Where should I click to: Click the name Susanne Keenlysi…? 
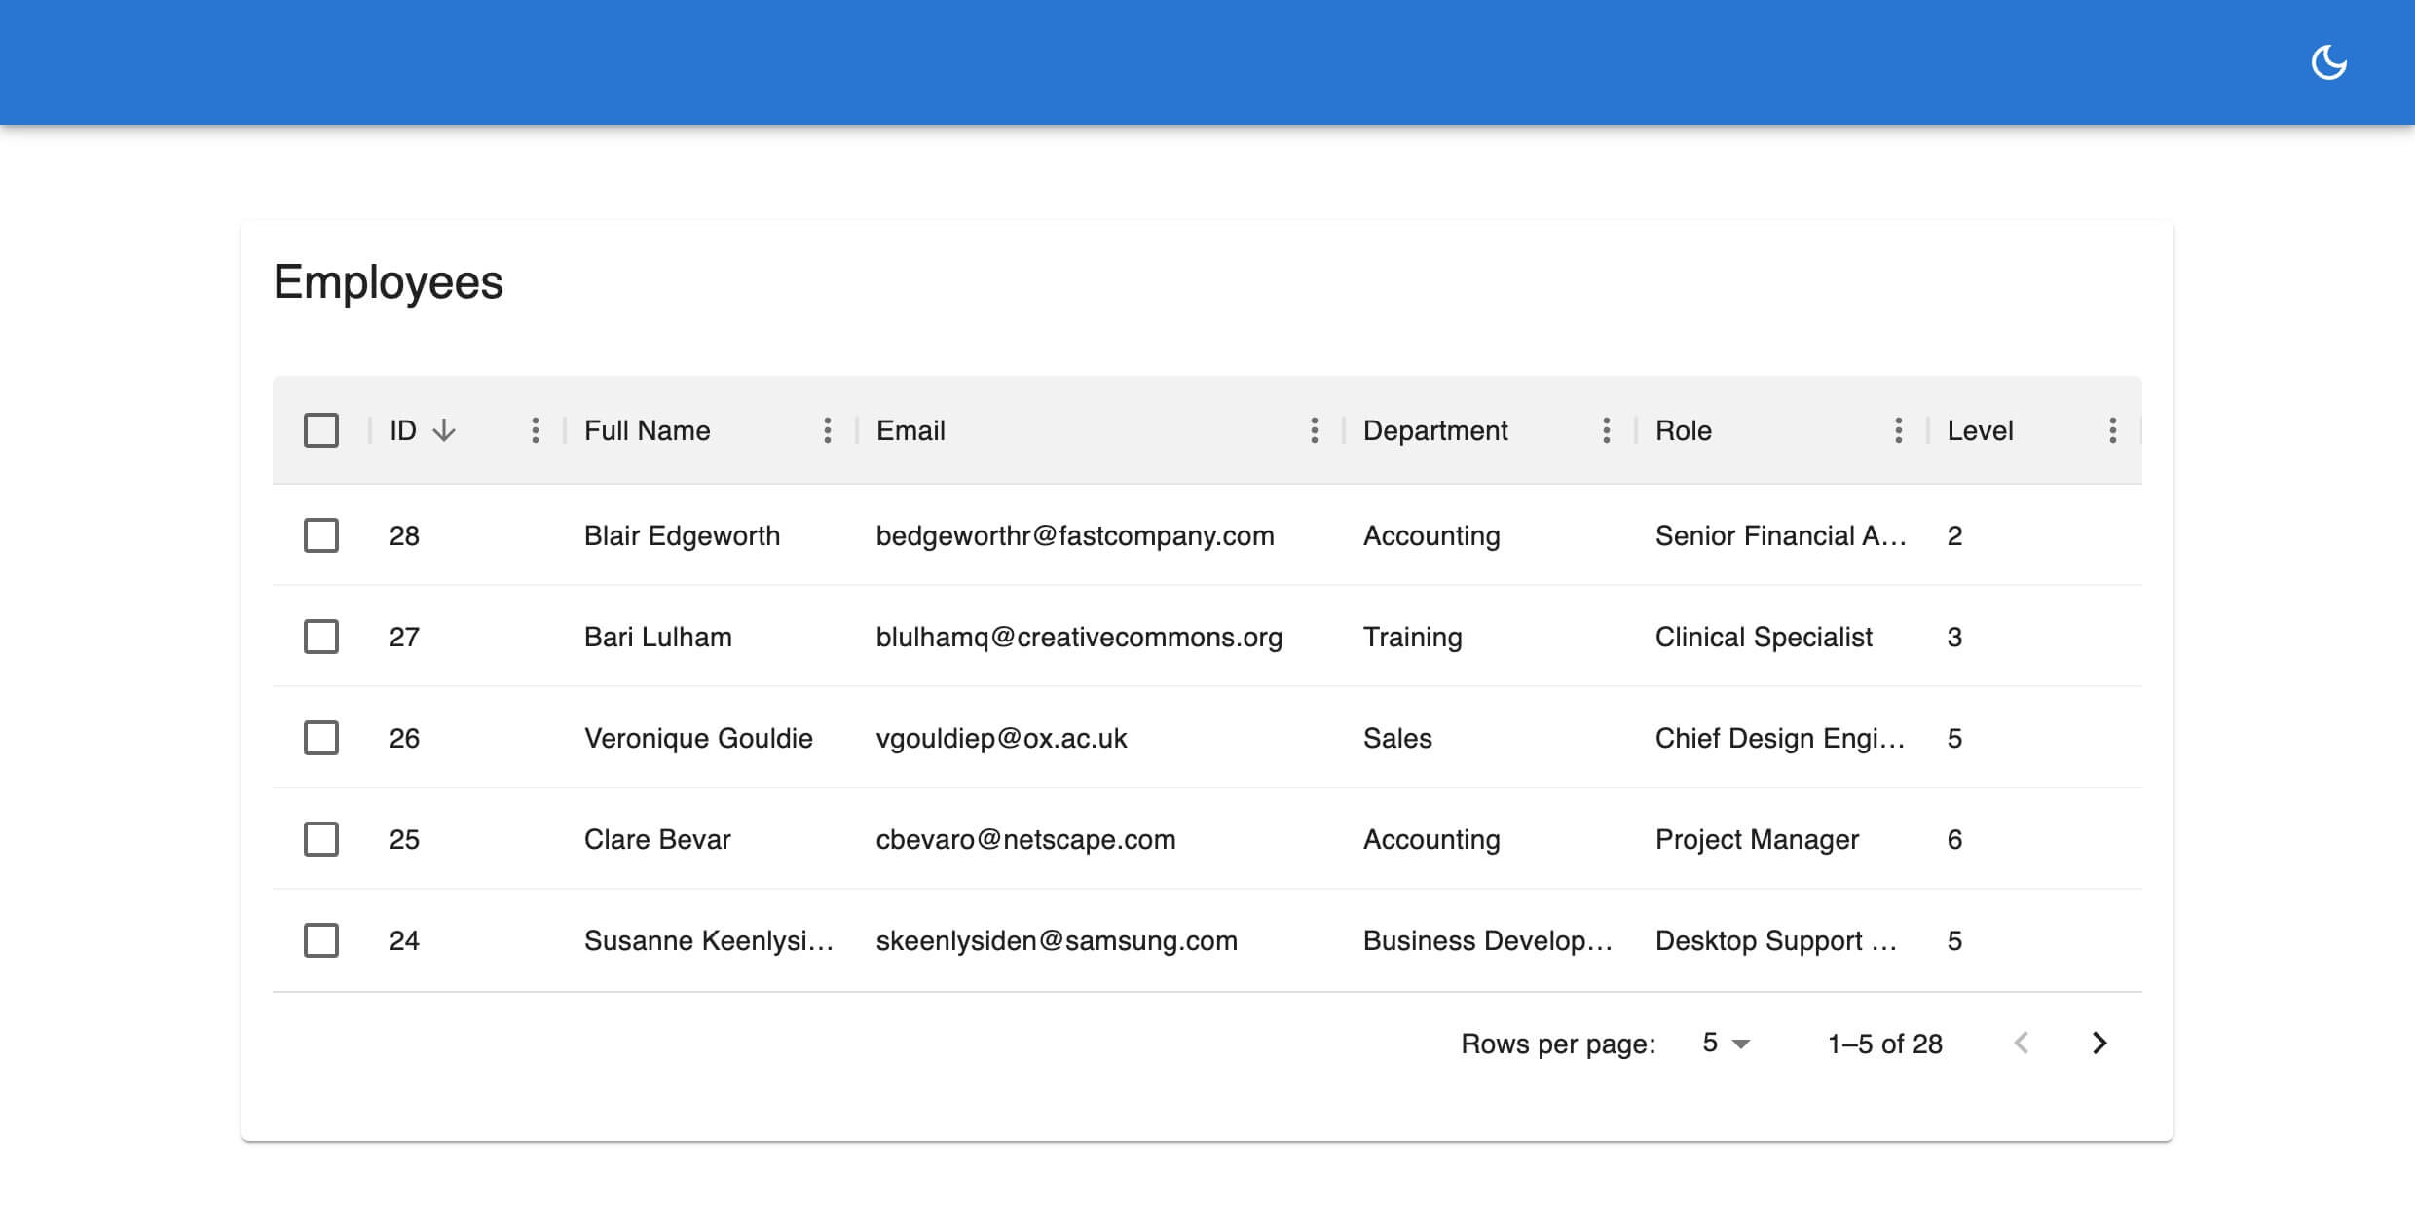[709, 940]
